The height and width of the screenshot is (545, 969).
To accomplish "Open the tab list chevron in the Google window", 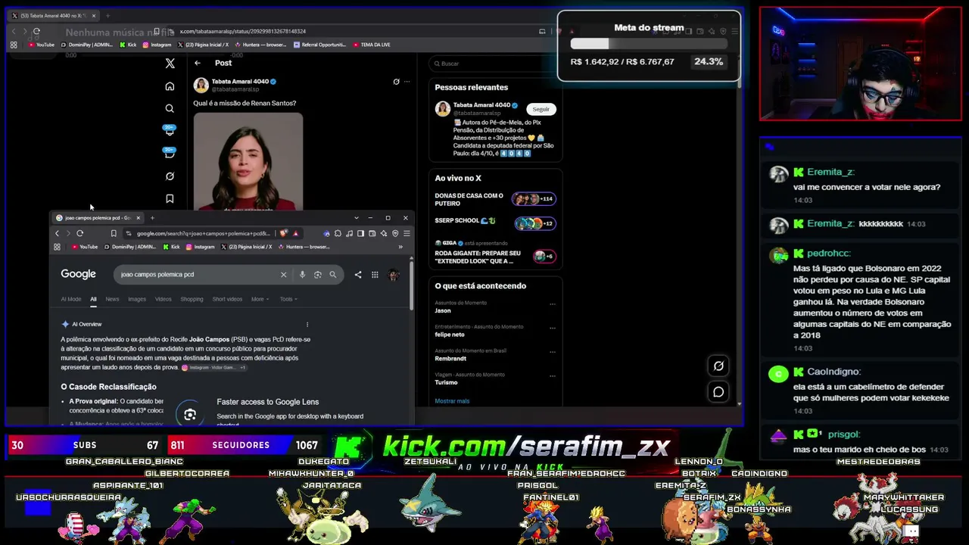I will (357, 218).
